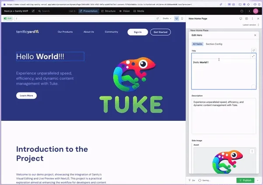
Task: Expand the Title editor to fullscreen
Action: pyautogui.click(x=253, y=56)
